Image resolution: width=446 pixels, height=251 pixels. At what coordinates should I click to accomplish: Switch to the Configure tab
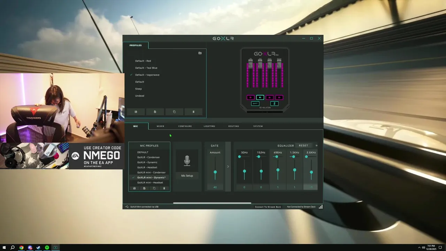tap(185, 126)
